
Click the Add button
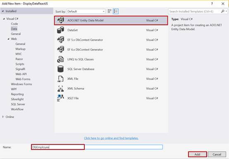[197, 154]
